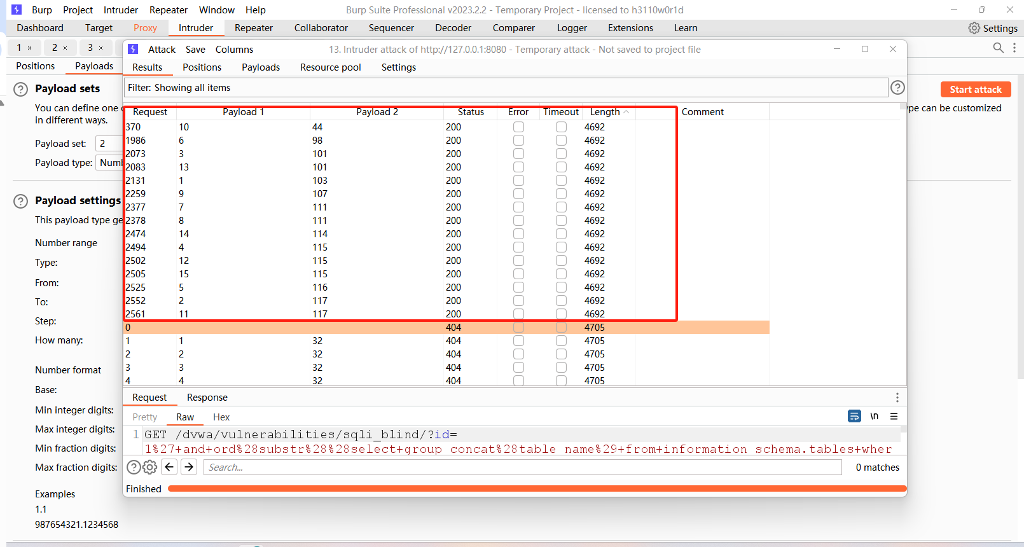Switch to Pretty view of request
Viewport: 1024px width, 547px height.
(145, 417)
